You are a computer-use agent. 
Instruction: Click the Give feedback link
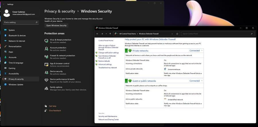tap(55, 111)
